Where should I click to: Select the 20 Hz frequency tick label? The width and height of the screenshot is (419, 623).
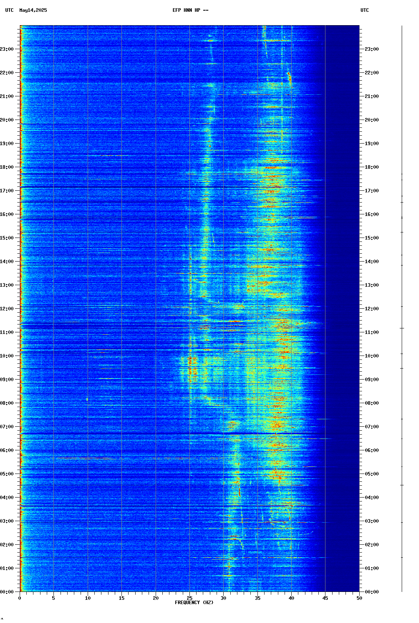click(x=156, y=598)
